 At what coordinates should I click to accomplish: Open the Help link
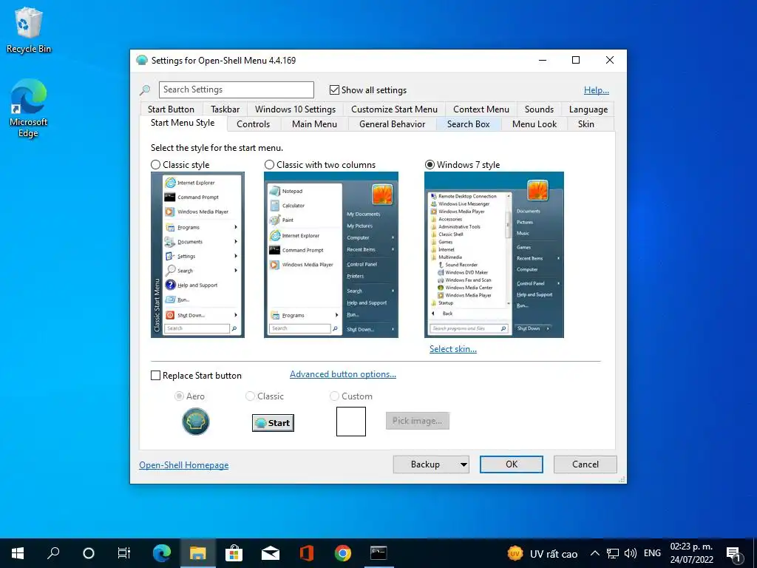[x=597, y=89]
